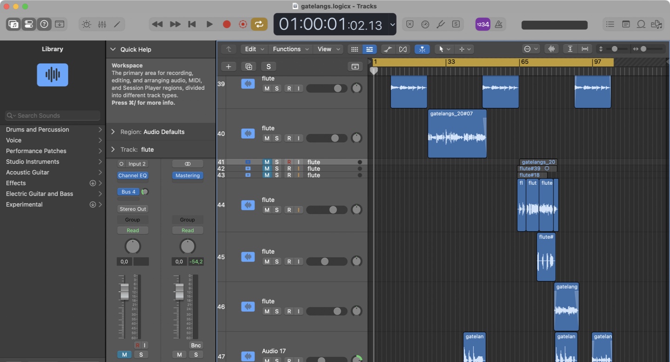Click the Channel EQ plugin slot
The width and height of the screenshot is (670, 362).
pos(133,175)
